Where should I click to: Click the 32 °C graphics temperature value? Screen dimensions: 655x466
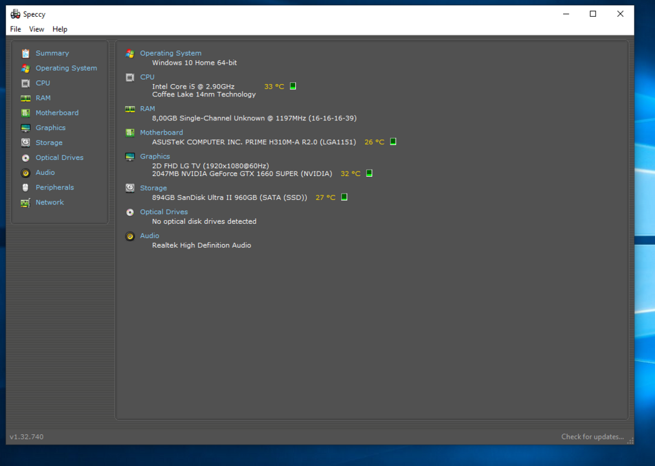(350, 173)
